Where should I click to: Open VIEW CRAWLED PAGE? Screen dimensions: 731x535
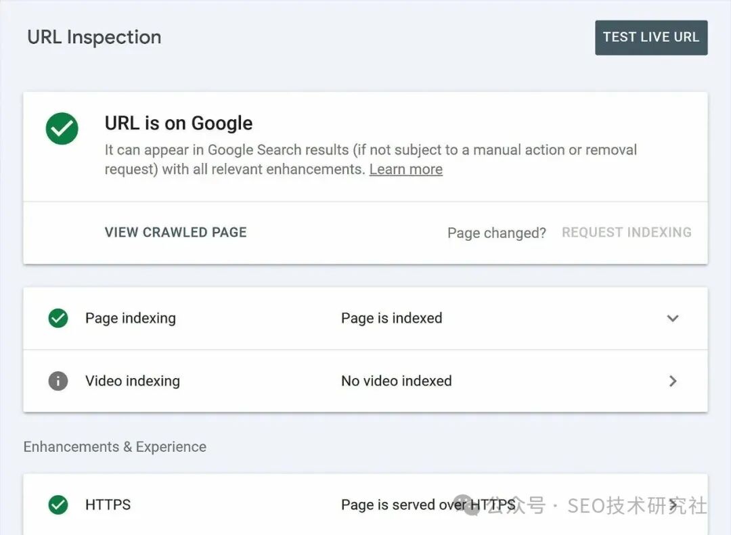(175, 232)
